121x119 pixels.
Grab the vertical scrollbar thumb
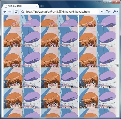pos(118,65)
